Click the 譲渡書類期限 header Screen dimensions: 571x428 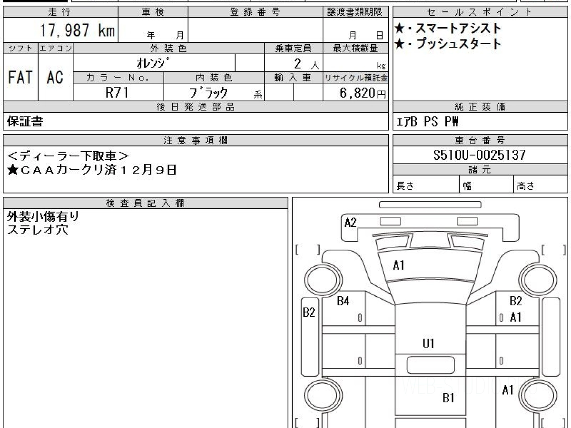click(x=355, y=12)
